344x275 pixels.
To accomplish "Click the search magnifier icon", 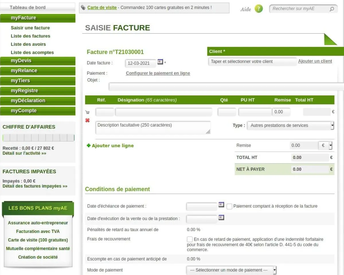I will (332, 9).
